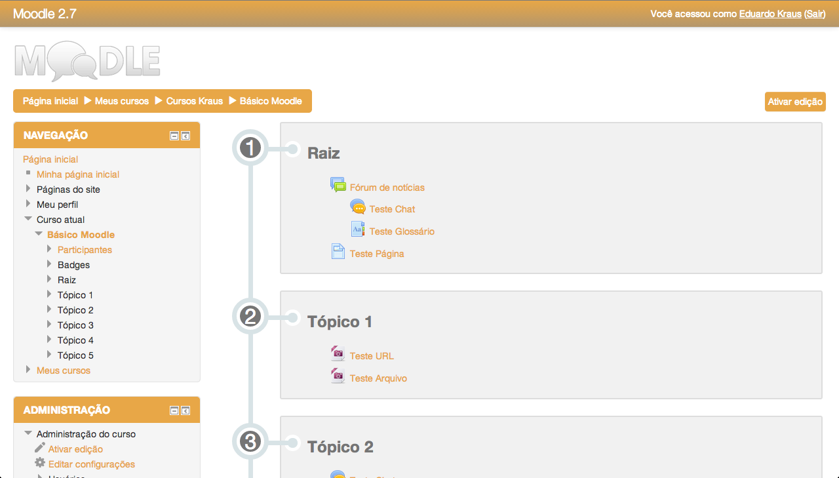Expand the Meus cursos navigation node
839x478 pixels.
click(28, 370)
